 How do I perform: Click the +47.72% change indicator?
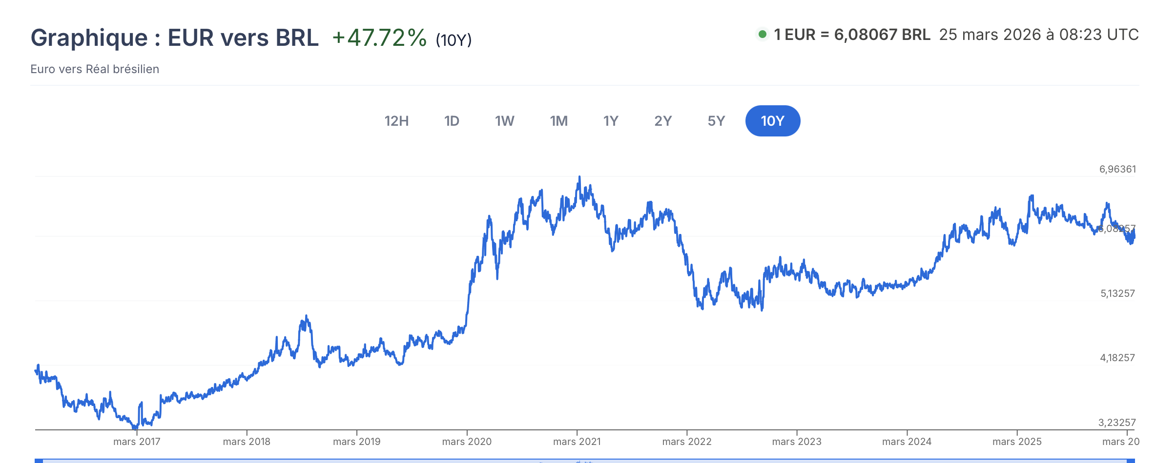pos(379,38)
